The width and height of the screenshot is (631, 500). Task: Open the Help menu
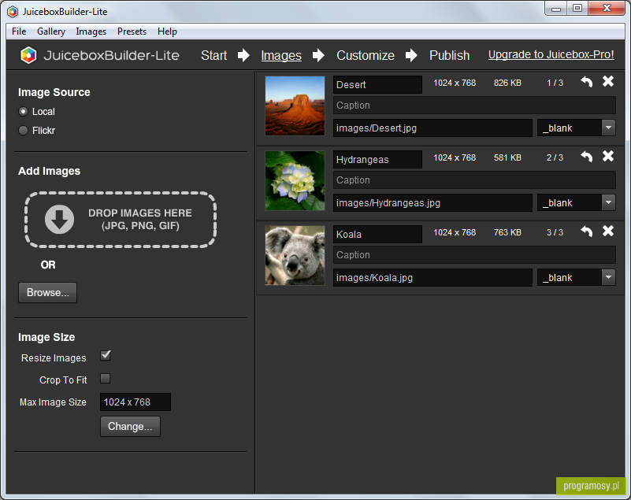click(167, 31)
